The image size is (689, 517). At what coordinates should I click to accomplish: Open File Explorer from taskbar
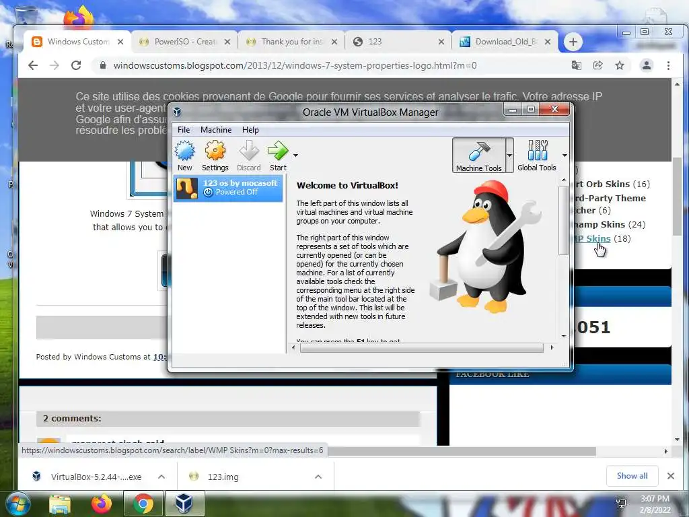(x=60, y=504)
